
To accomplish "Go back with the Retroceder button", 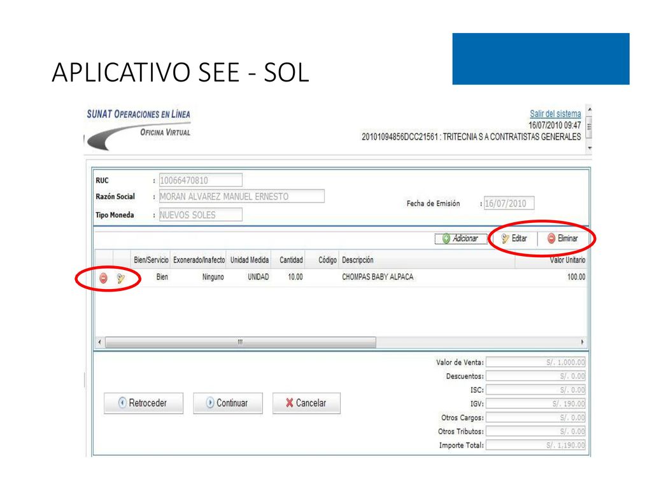I will click(143, 403).
